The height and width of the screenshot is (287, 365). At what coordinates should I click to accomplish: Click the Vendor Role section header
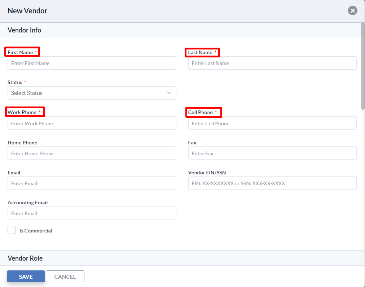point(25,258)
